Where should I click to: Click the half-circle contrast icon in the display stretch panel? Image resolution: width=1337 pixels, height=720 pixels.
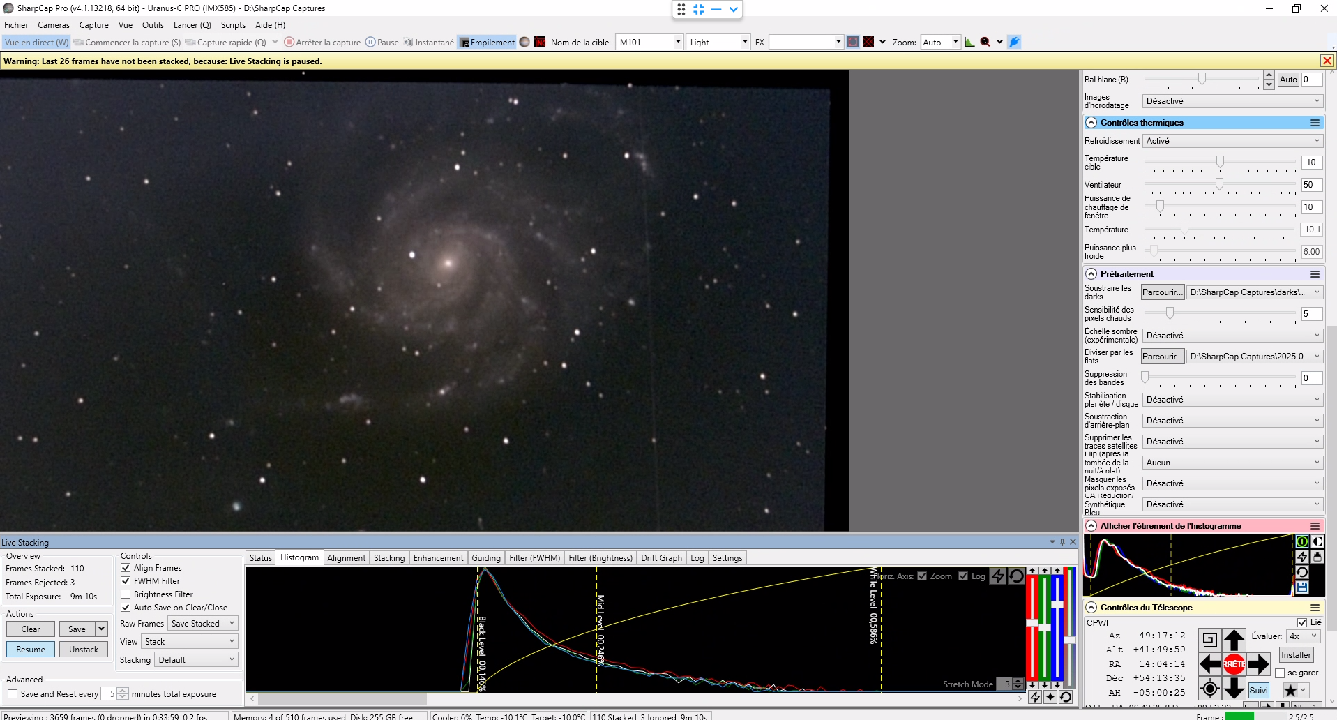click(1317, 541)
